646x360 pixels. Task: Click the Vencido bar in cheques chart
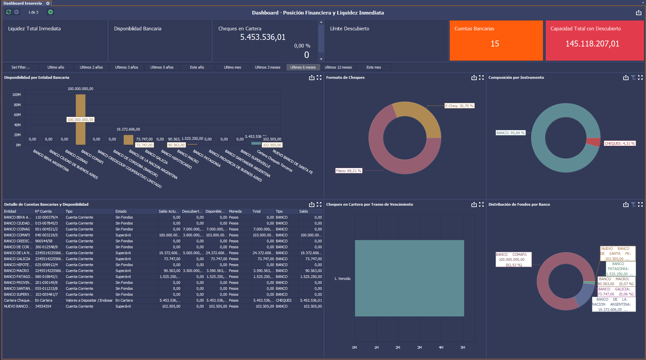[x=409, y=278]
